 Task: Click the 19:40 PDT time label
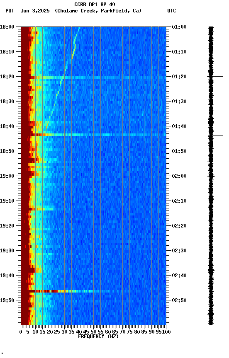point(7,276)
